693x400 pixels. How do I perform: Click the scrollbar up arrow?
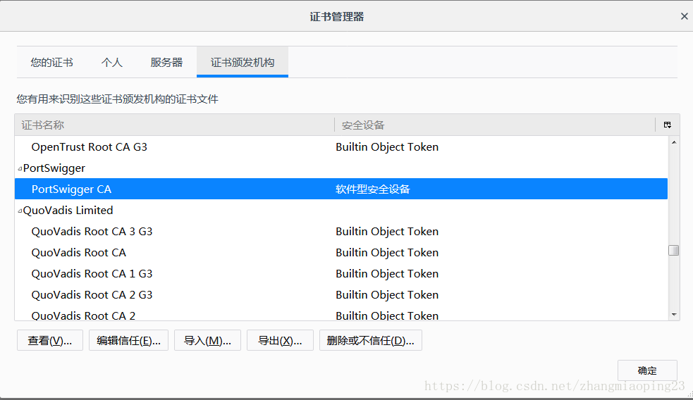click(x=673, y=142)
